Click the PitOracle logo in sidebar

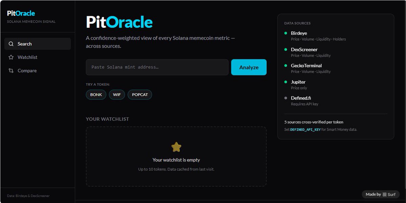click(21, 14)
